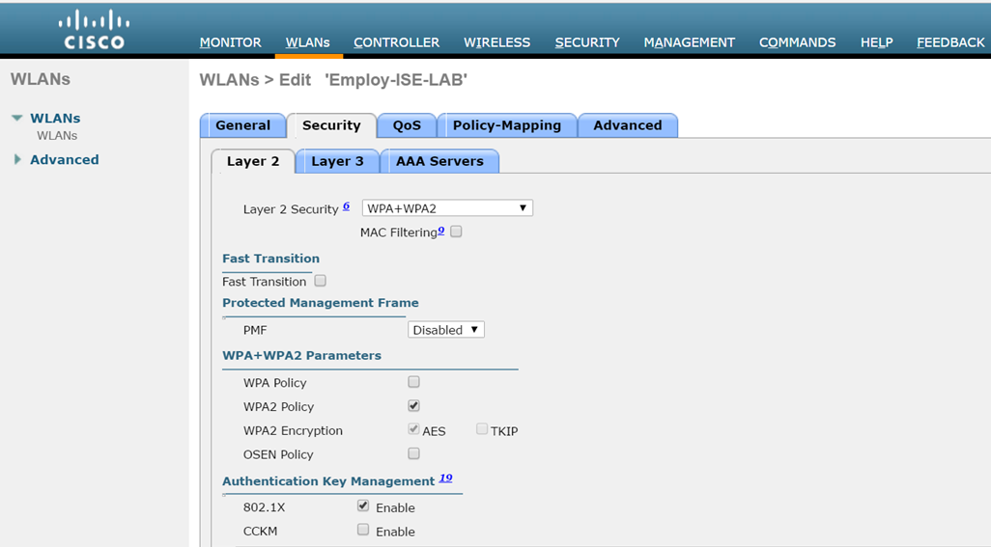Click the 'Protected Management Frame' heading

click(321, 303)
